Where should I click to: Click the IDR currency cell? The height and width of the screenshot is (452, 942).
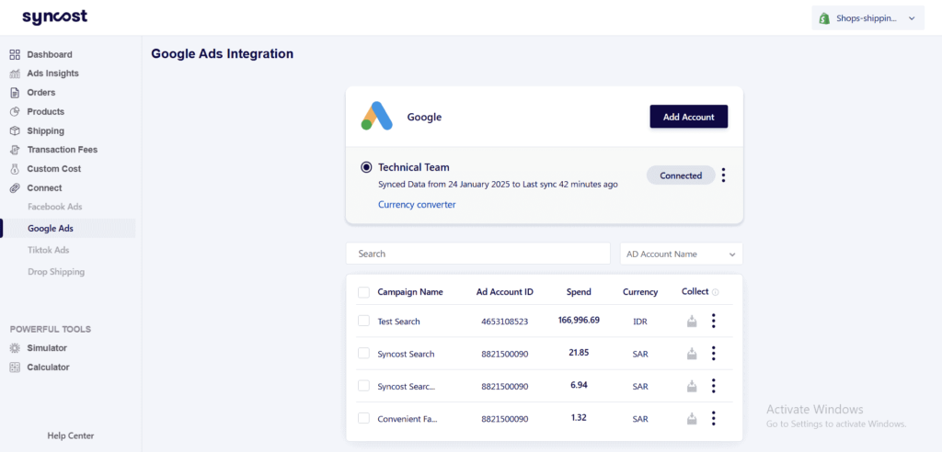[640, 322]
